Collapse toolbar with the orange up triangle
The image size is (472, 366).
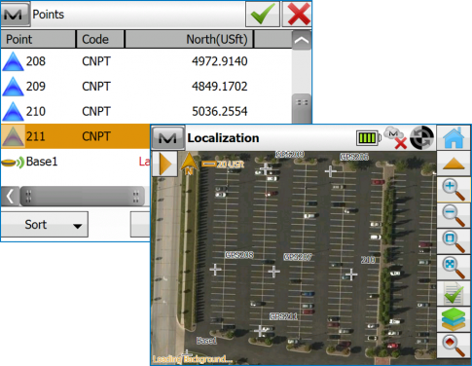[454, 164]
